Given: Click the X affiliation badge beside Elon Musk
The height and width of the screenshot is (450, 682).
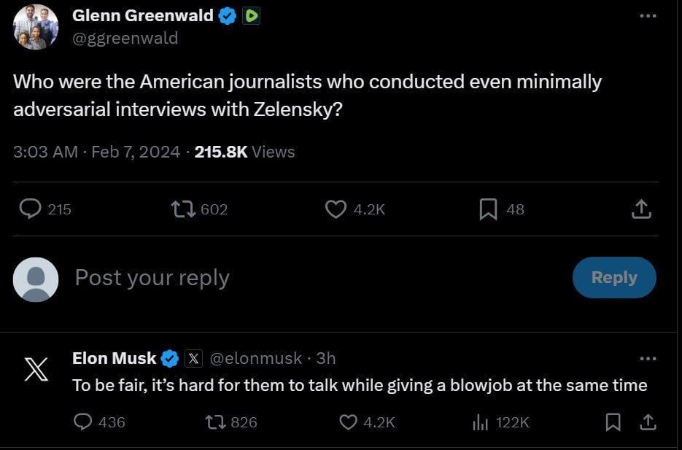Looking at the screenshot, I should (193, 358).
